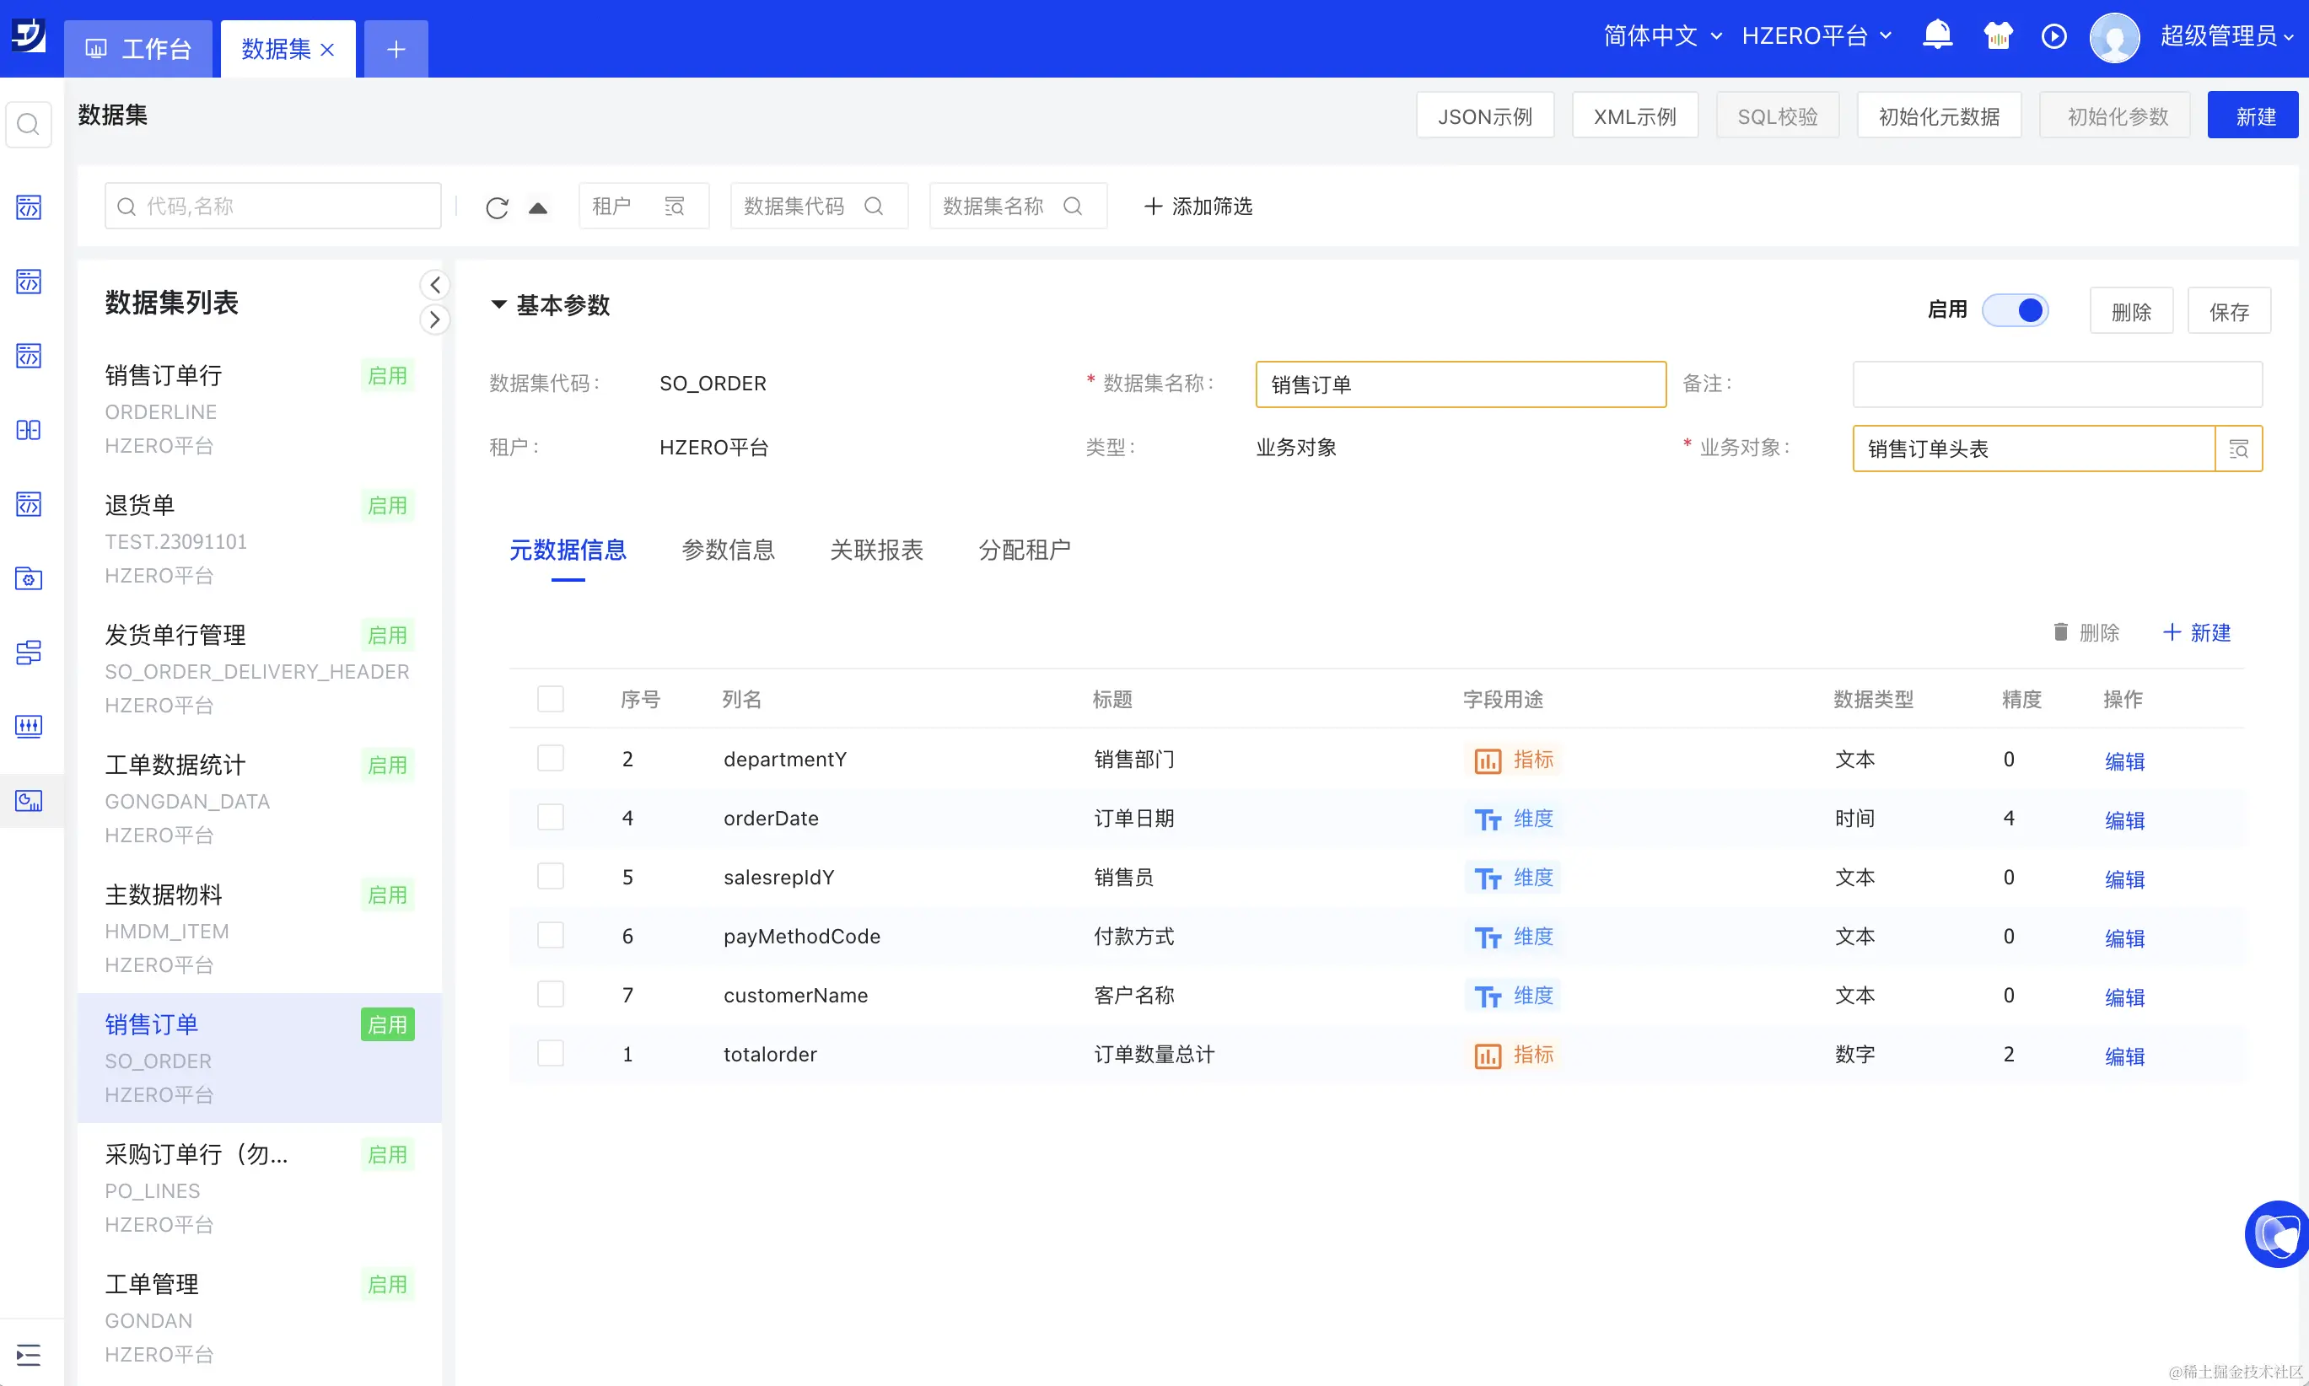The image size is (2309, 1386).
Task: Collapse the 基本参数 section
Action: pos(498,304)
